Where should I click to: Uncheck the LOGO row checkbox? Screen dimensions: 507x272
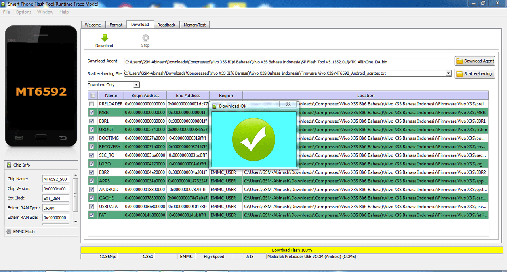92,164
